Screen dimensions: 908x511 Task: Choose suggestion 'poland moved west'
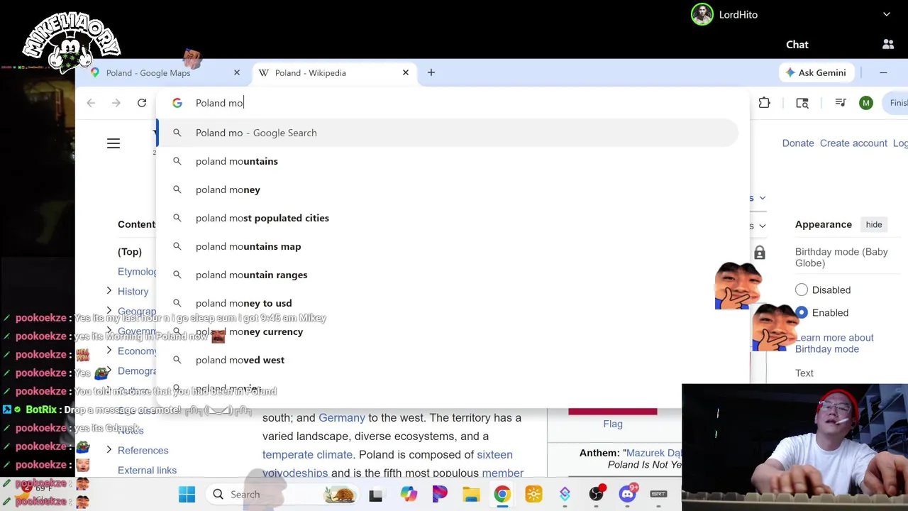(447, 360)
